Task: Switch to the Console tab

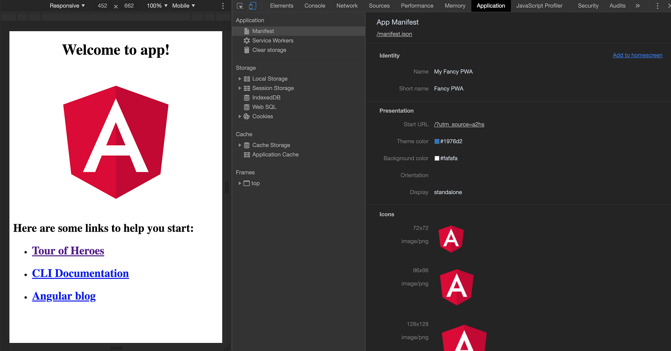Action: pos(314,6)
